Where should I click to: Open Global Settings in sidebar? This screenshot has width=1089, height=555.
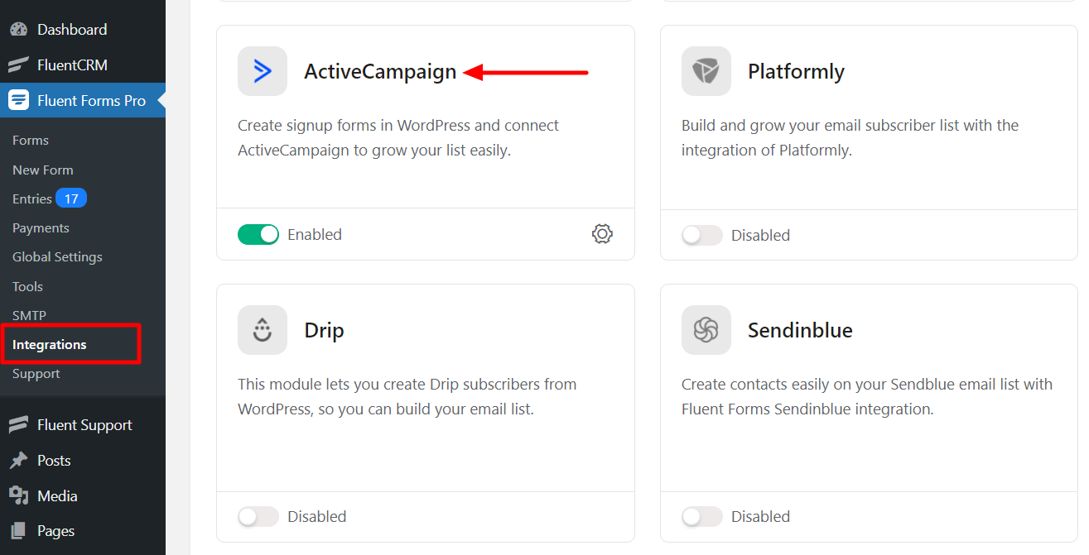click(x=57, y=257)
